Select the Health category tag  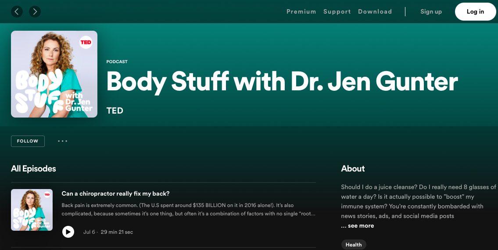click(354, 245)
